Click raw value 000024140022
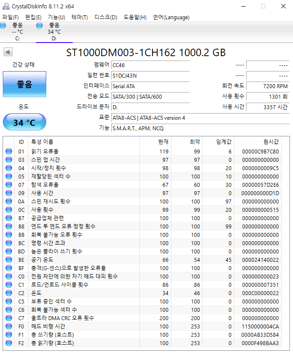The image size is (293, 353). pyautogui.click(x=261, y=260)
